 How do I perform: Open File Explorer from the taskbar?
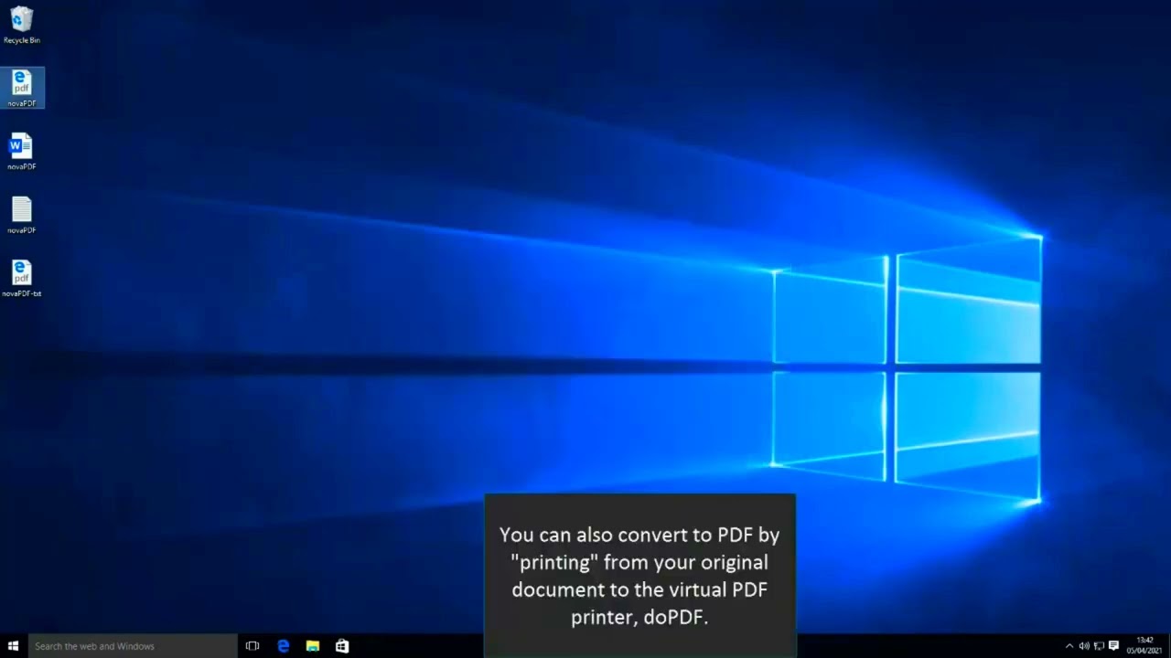click(x=313, y=646)
